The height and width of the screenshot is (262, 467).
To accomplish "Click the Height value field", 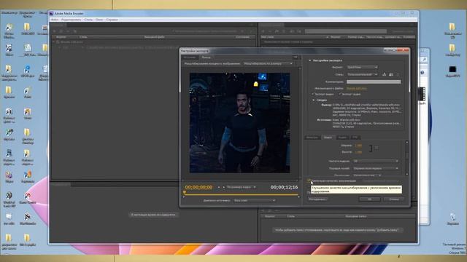I will [358, 152].
